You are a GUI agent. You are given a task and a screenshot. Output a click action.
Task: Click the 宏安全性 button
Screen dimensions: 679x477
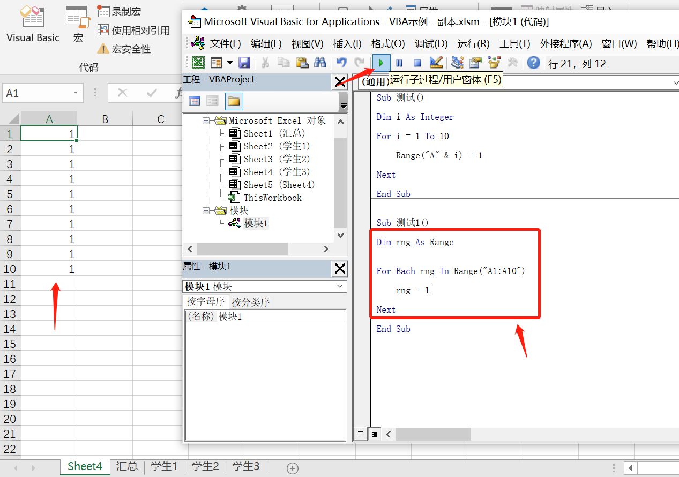pyautogui.click(x=131, y=48)
